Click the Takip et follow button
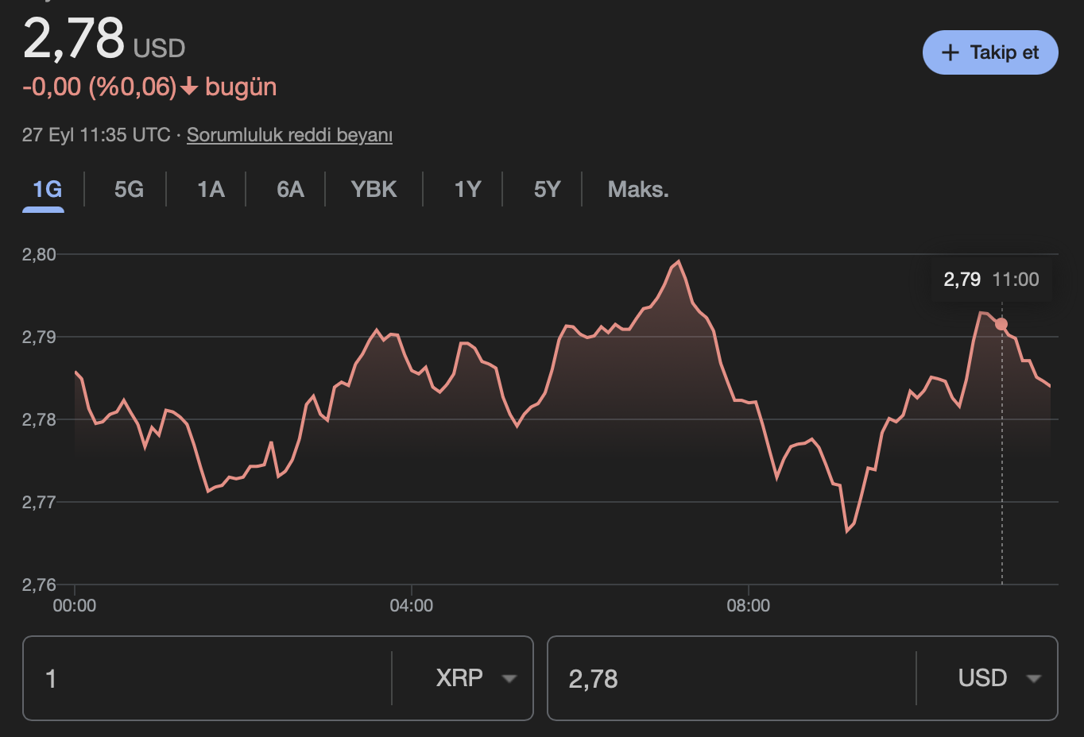1084x737 pixels. pyautogui.click(x=990, y=52)
